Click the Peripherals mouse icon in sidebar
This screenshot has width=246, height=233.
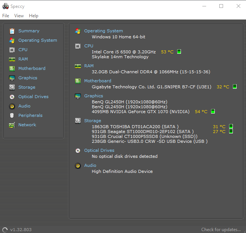coord(12,115)
